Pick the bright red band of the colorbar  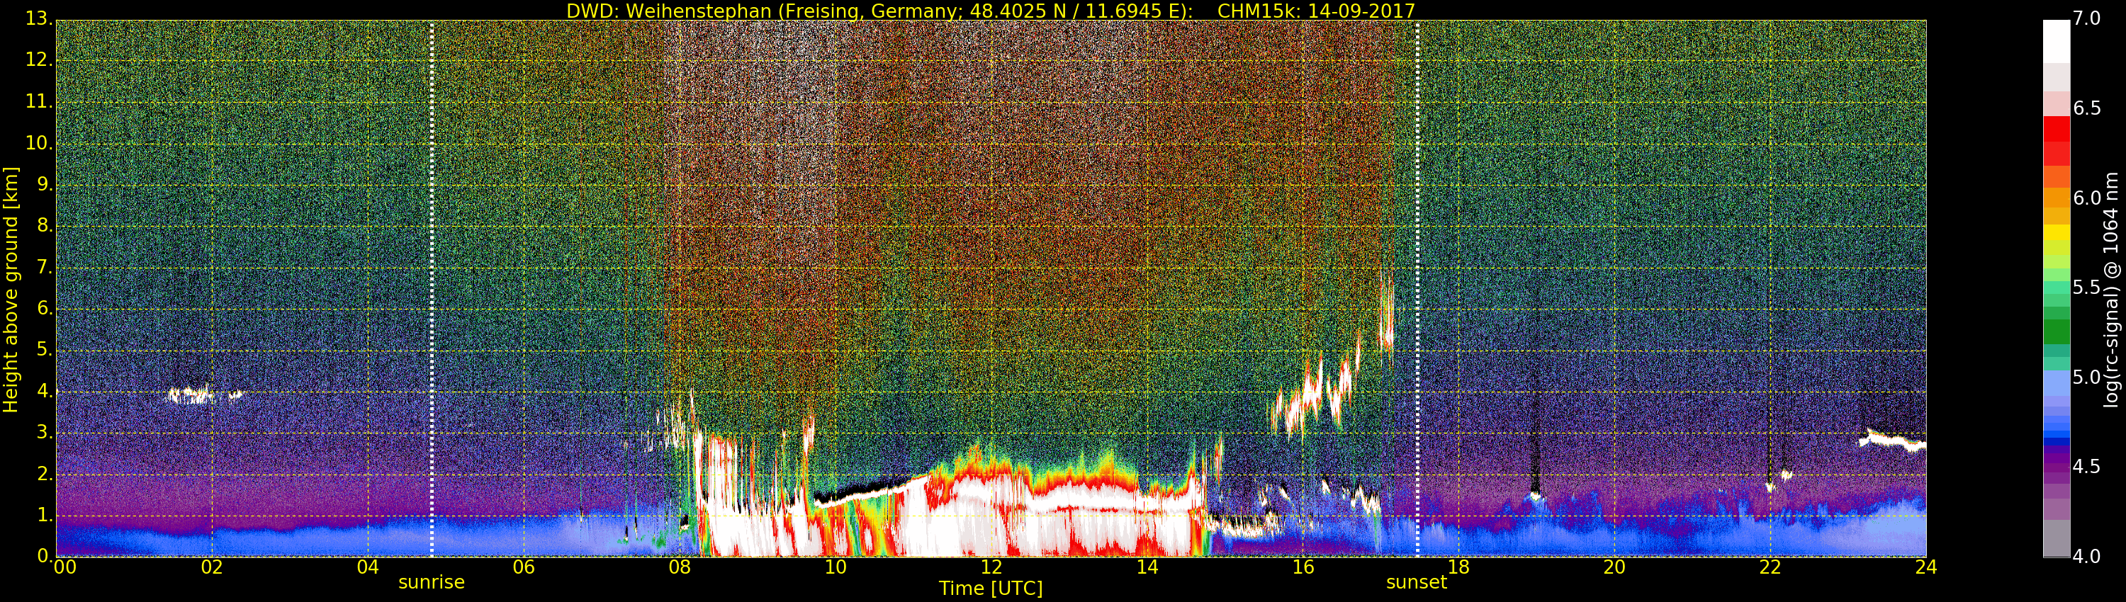[2056, 130]
